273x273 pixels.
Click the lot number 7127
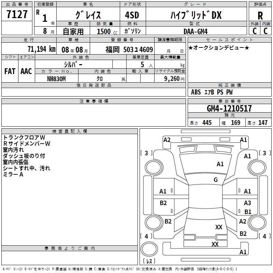coord(17,14)
